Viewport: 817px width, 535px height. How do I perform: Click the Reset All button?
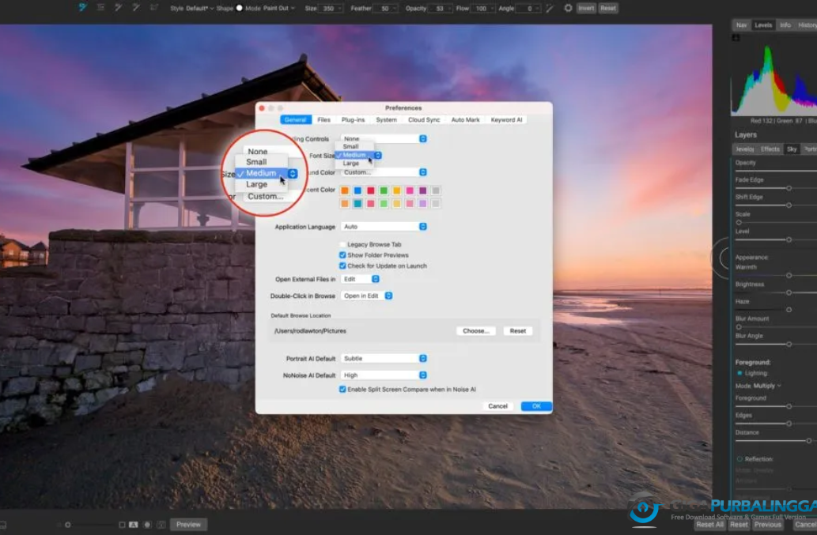[709, 525]
